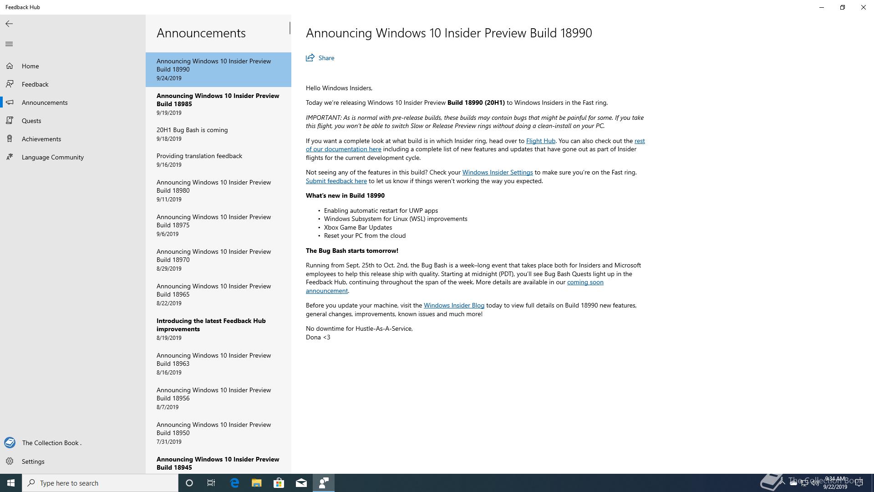Image resolution: width=874 pixels, height=492 pixels.
Task: Open Task View from taskbar
Action: coord(211,483)
